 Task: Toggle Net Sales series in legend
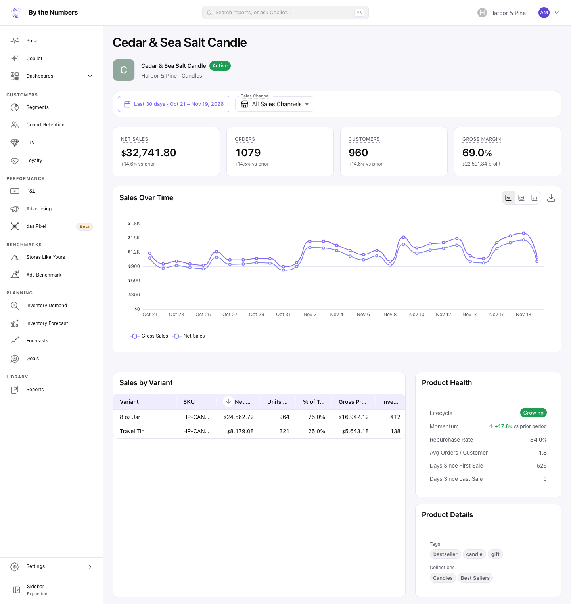point(188,336)
